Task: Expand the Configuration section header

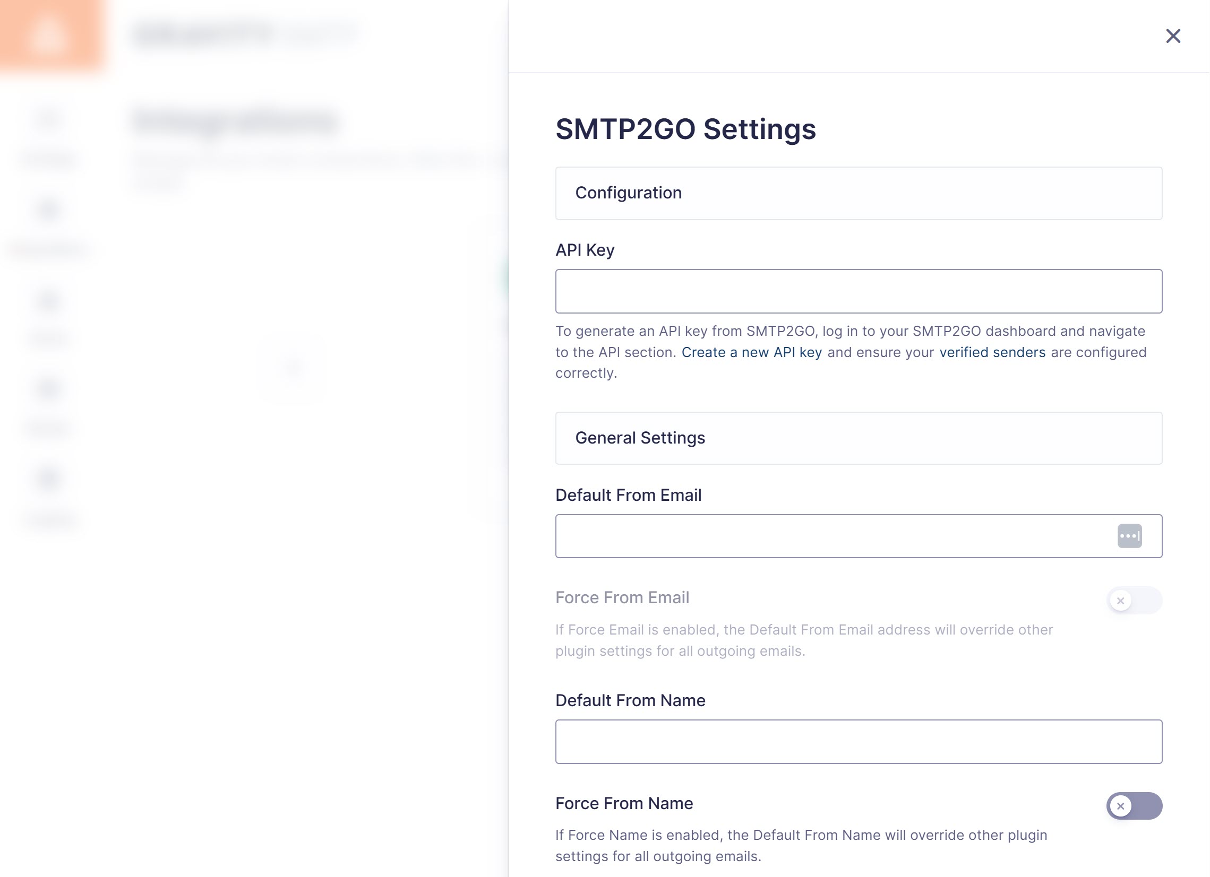Action: (859, 193)
